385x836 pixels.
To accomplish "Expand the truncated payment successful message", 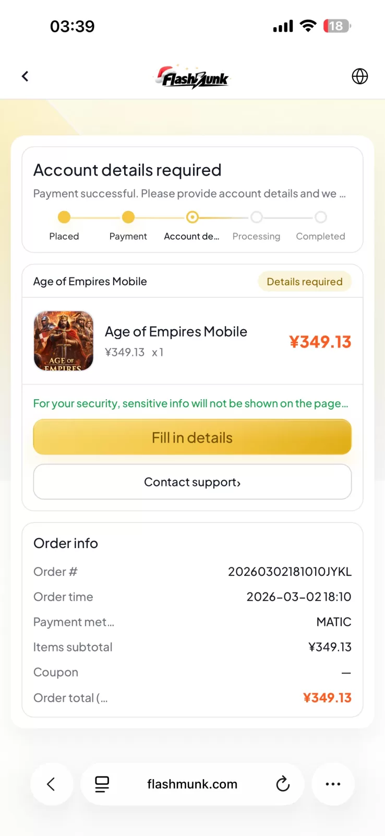I will 189,194.
